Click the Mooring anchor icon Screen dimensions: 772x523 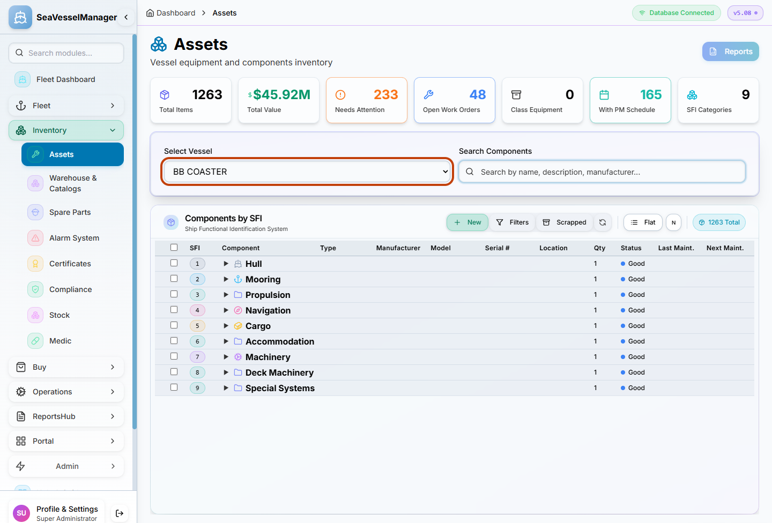click(x=238, y=279)
